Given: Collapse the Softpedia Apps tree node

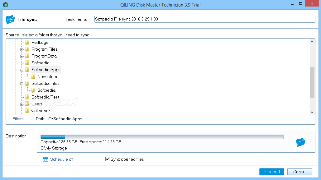Looking at the screenshot, I should [22, 70].
